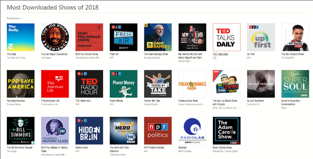Open TED Radio Hour artwork
The width and height of the screenshot is (313, 159).
click(x=89, y=84)
